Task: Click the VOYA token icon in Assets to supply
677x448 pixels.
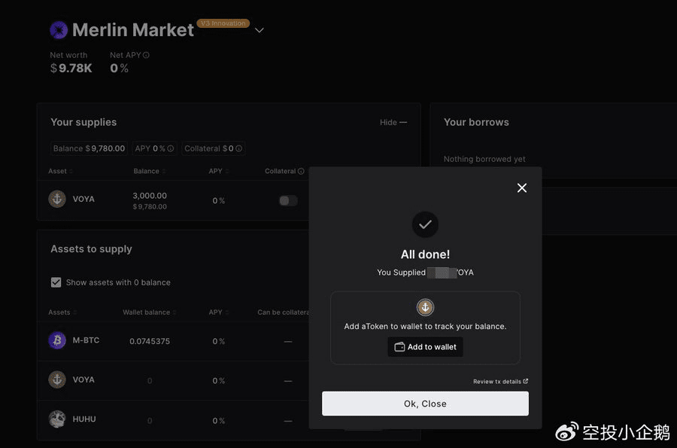Action: point(57,379)
